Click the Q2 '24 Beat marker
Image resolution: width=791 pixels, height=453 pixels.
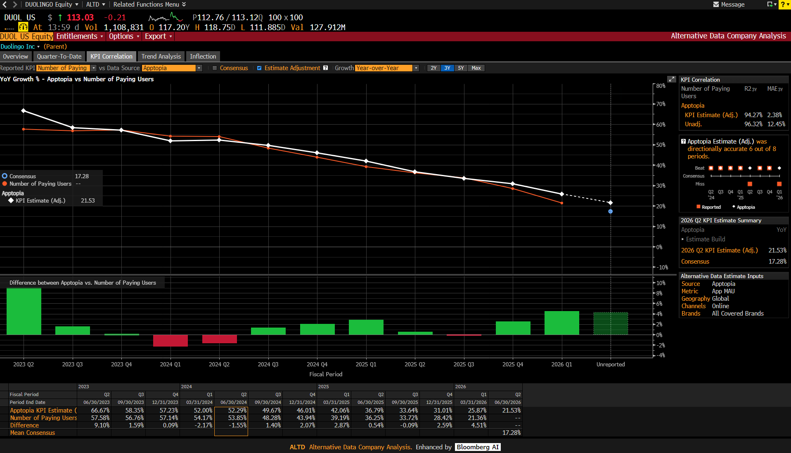711,168
